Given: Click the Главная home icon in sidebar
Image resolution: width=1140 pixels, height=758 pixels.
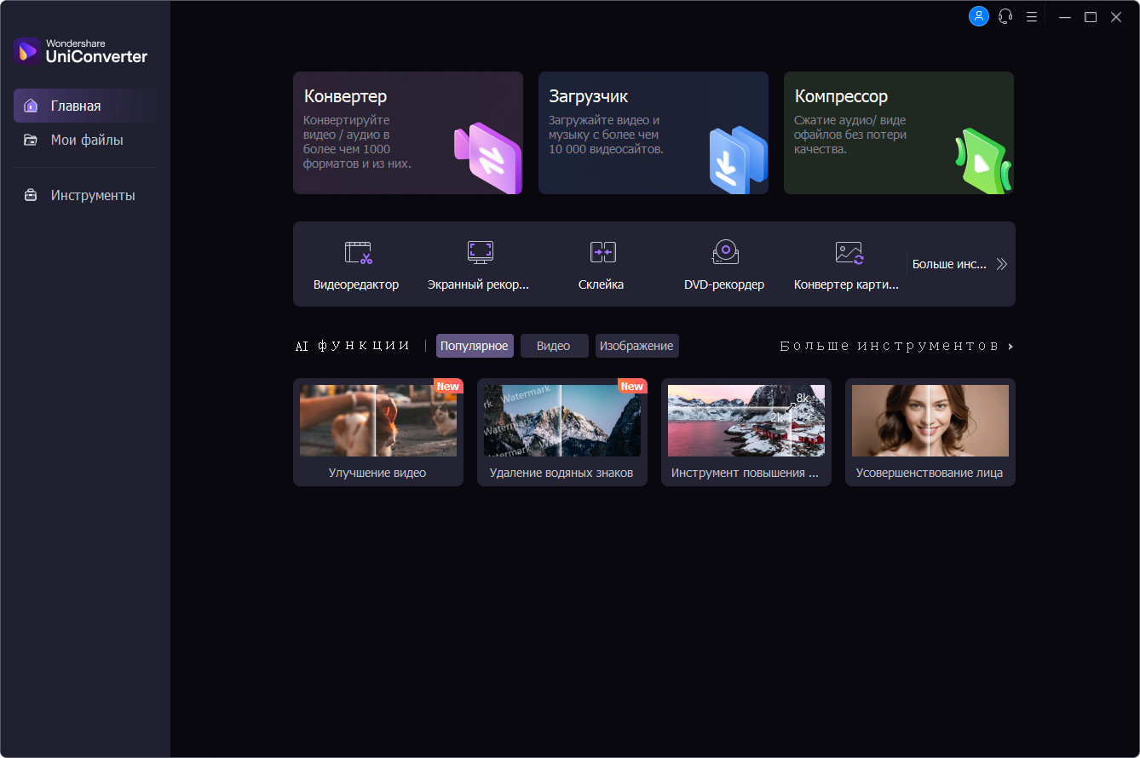Looking at the screenshot, I should (x=31, y=106).
